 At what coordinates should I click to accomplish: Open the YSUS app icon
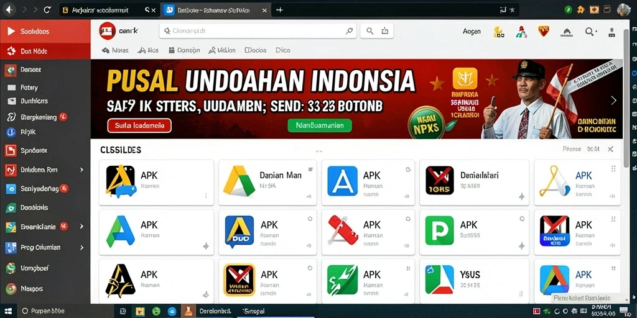pyautogui.click(x=440, y=279)
